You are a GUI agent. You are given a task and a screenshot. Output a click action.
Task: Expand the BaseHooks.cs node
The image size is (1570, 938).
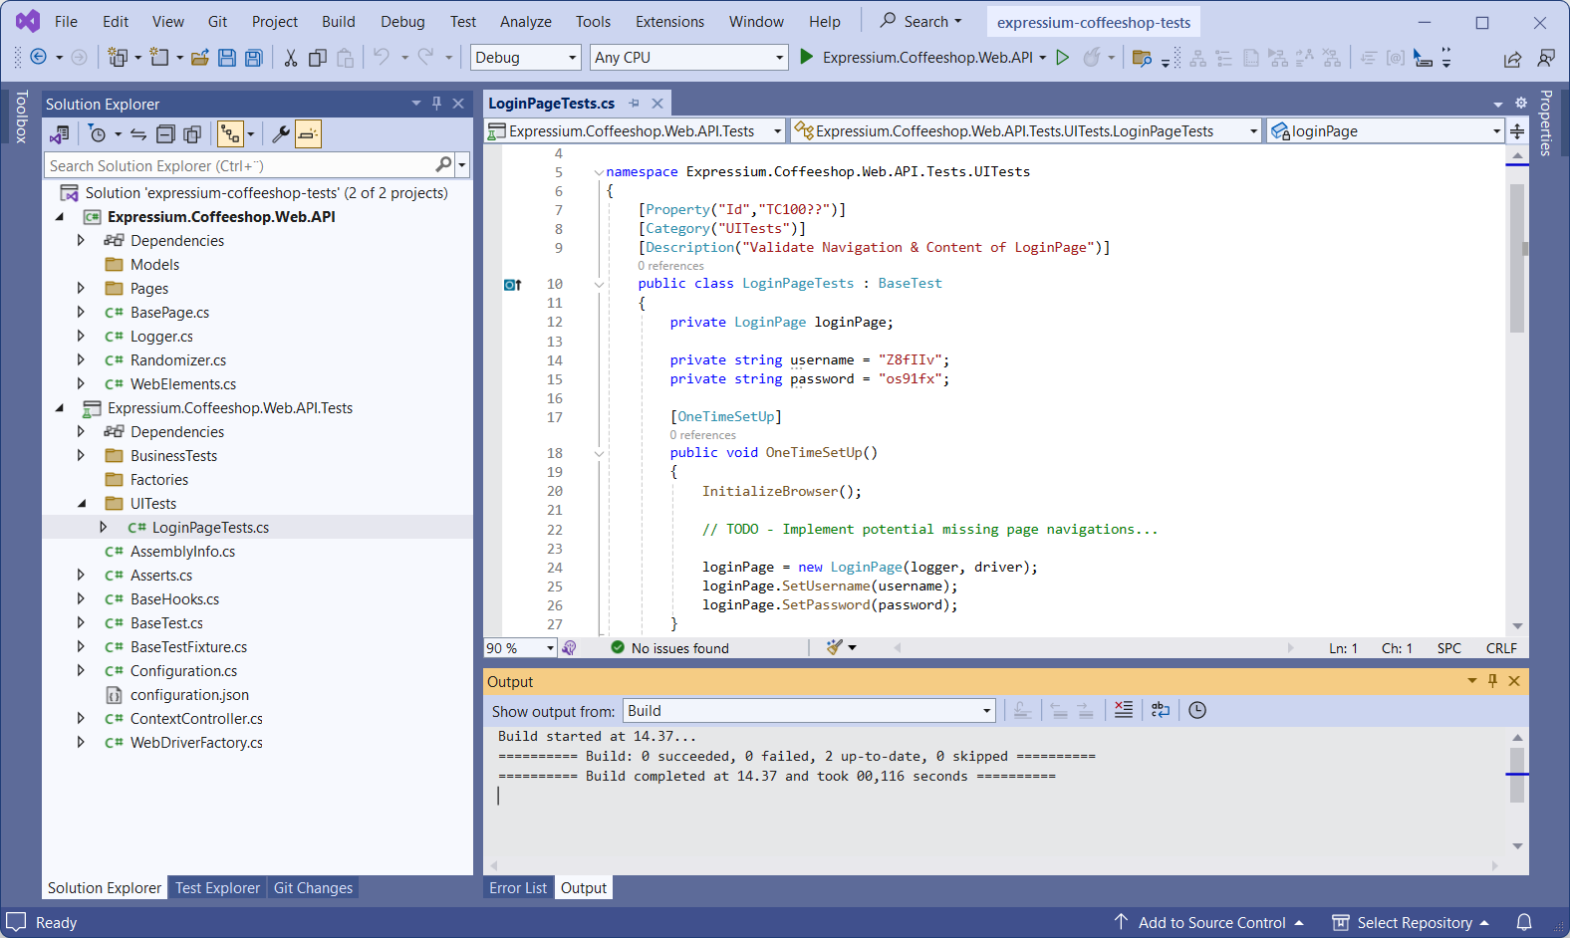click(x=81, y=598)
